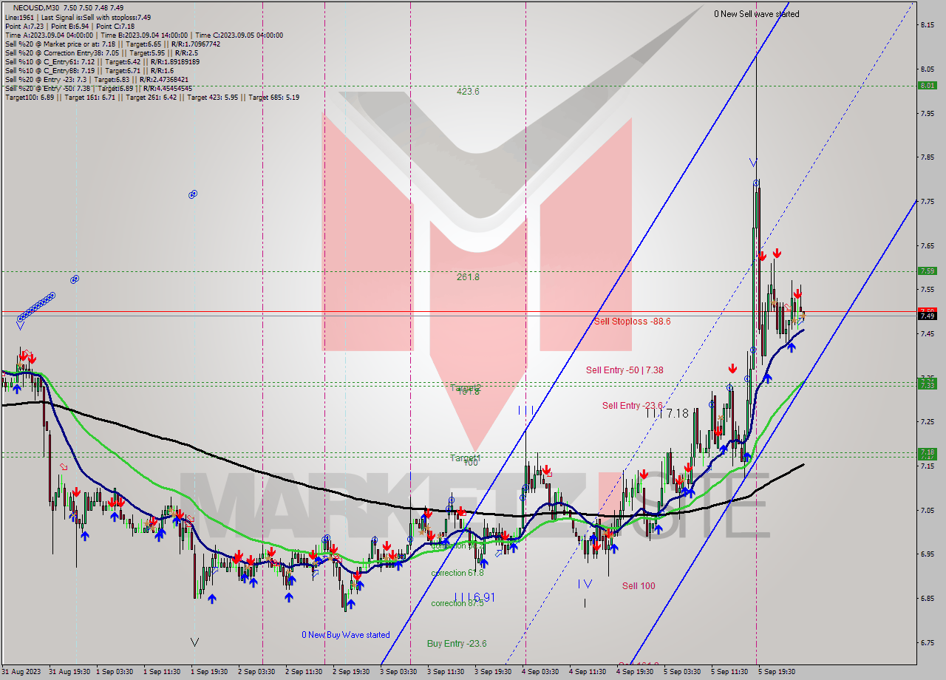Click the 'Buy Entry -23.6' label
Screen dimensions: 946x680
coord(457,644)
